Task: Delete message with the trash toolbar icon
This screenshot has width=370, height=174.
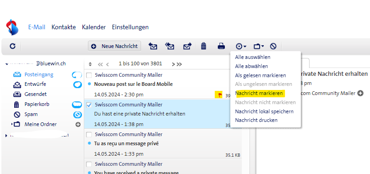Action: pyautogui.click(x=203, y=46)
